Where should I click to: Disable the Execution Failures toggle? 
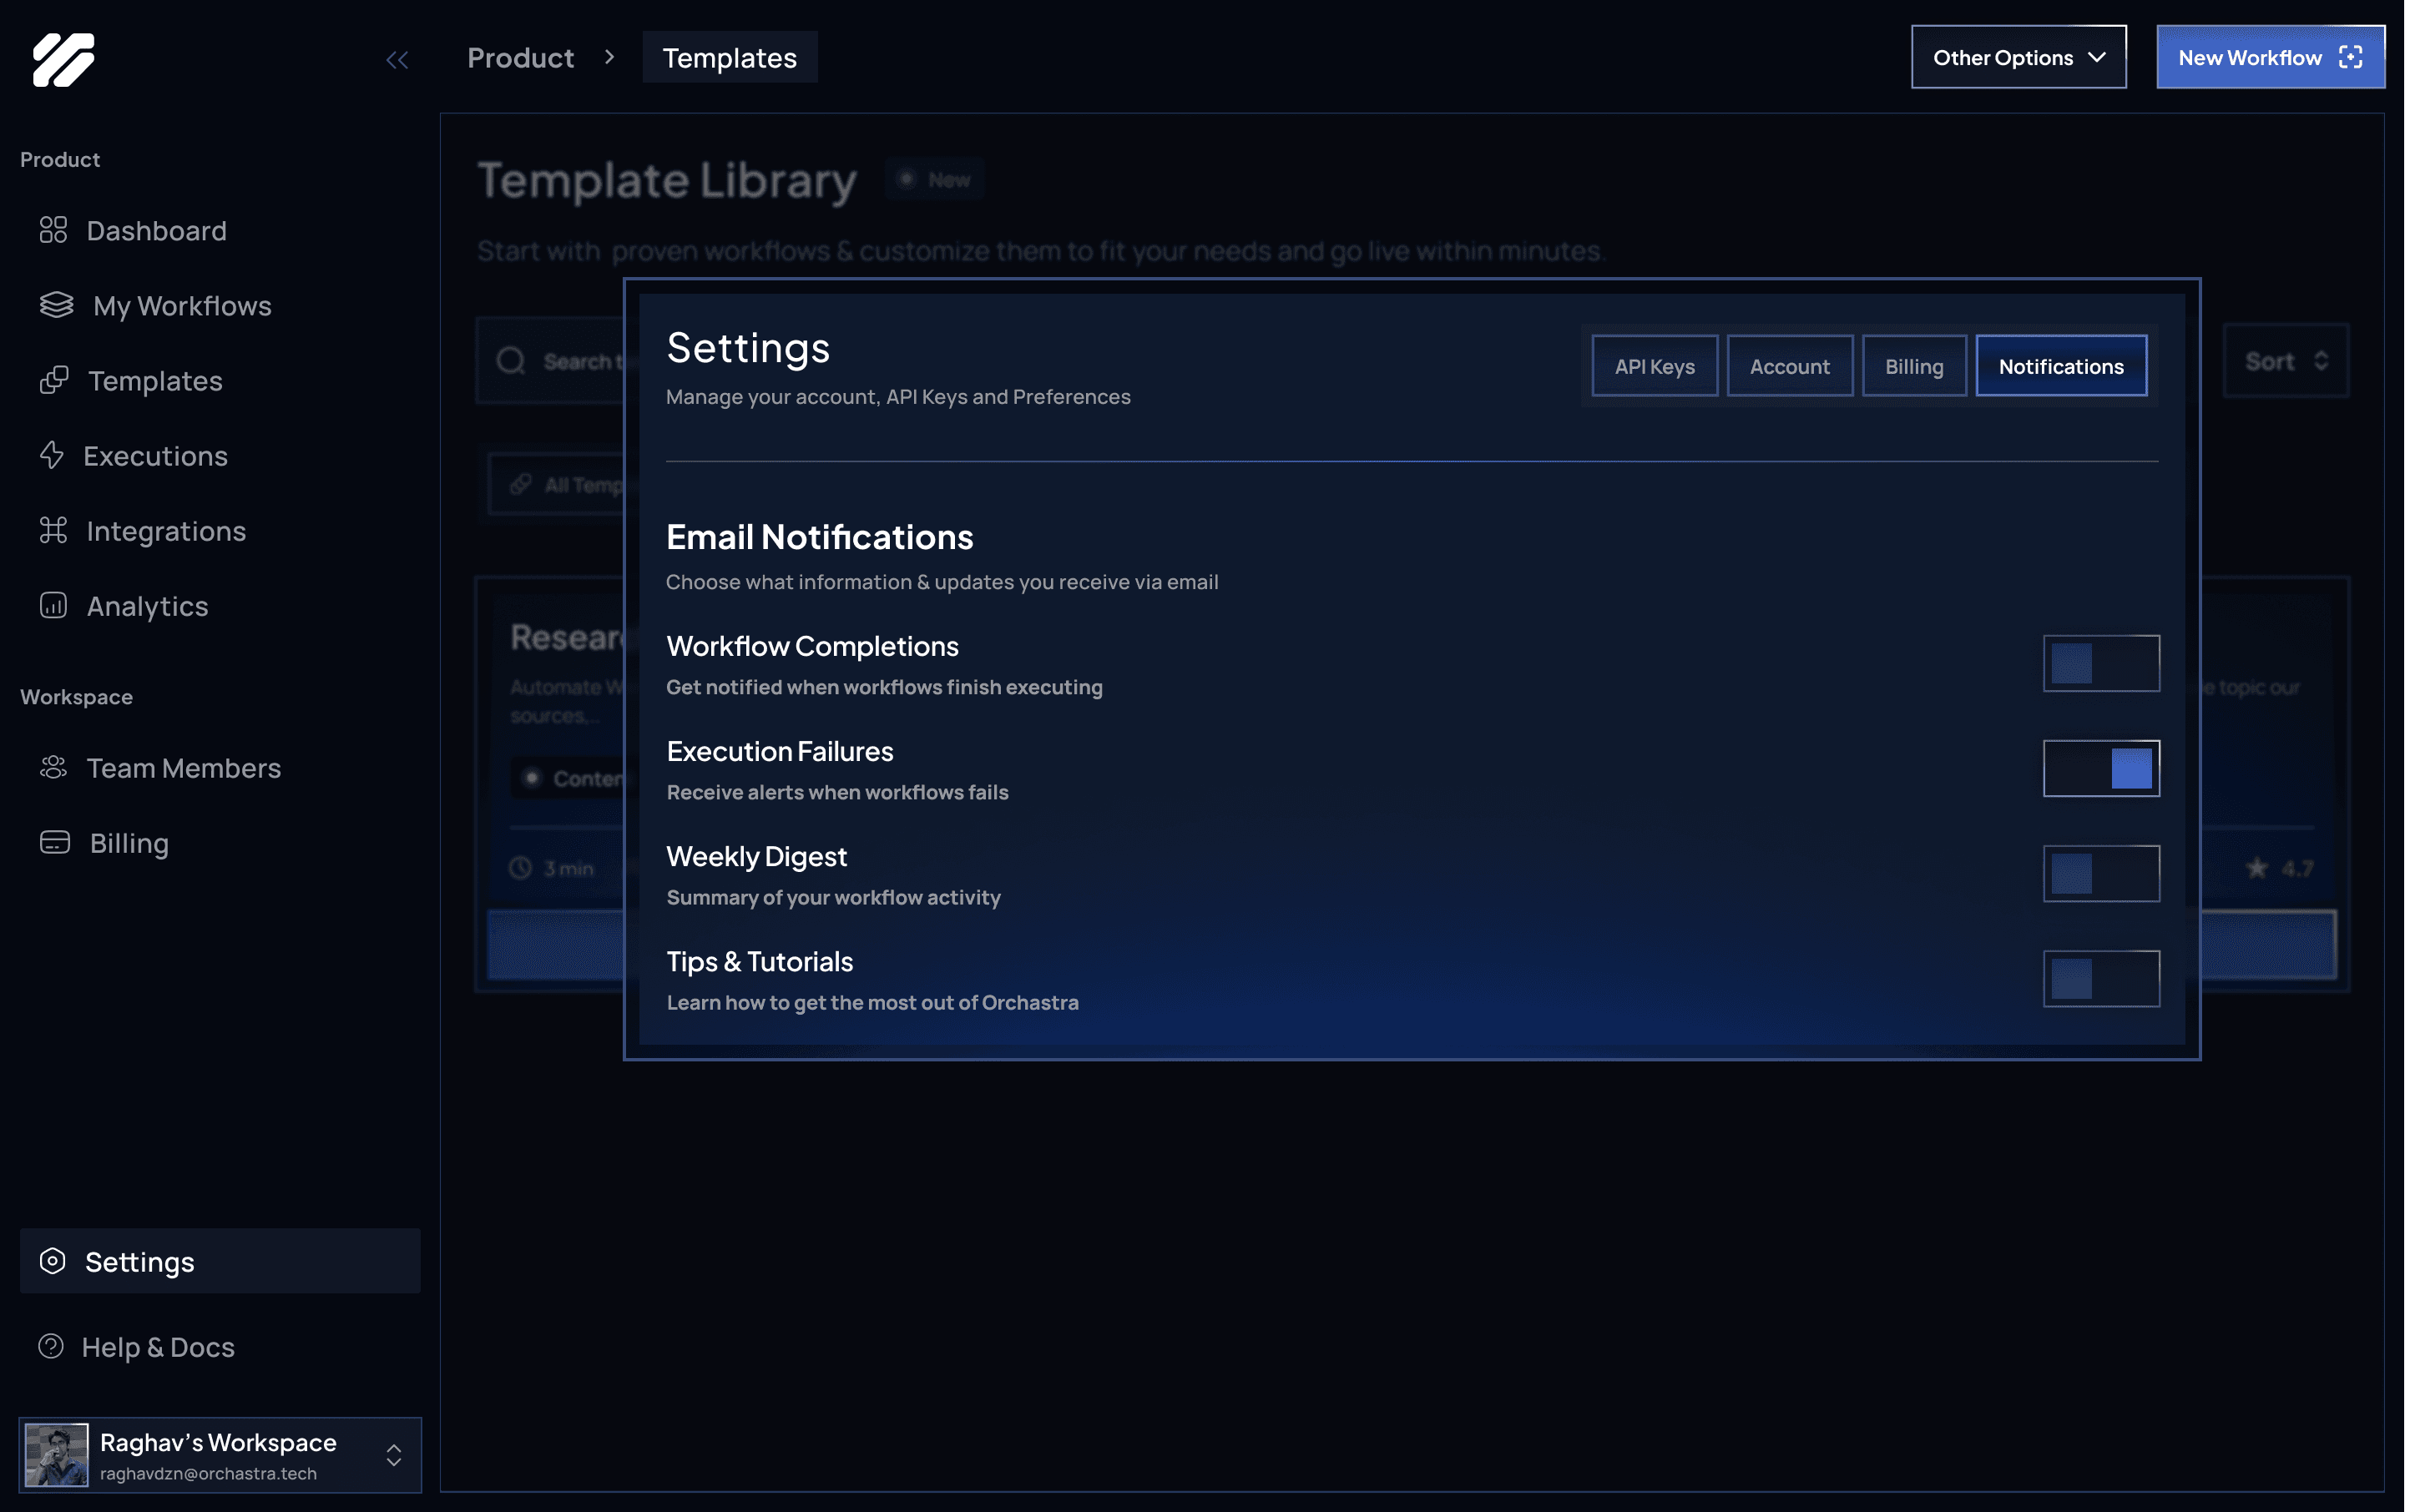click(2099, 768)
